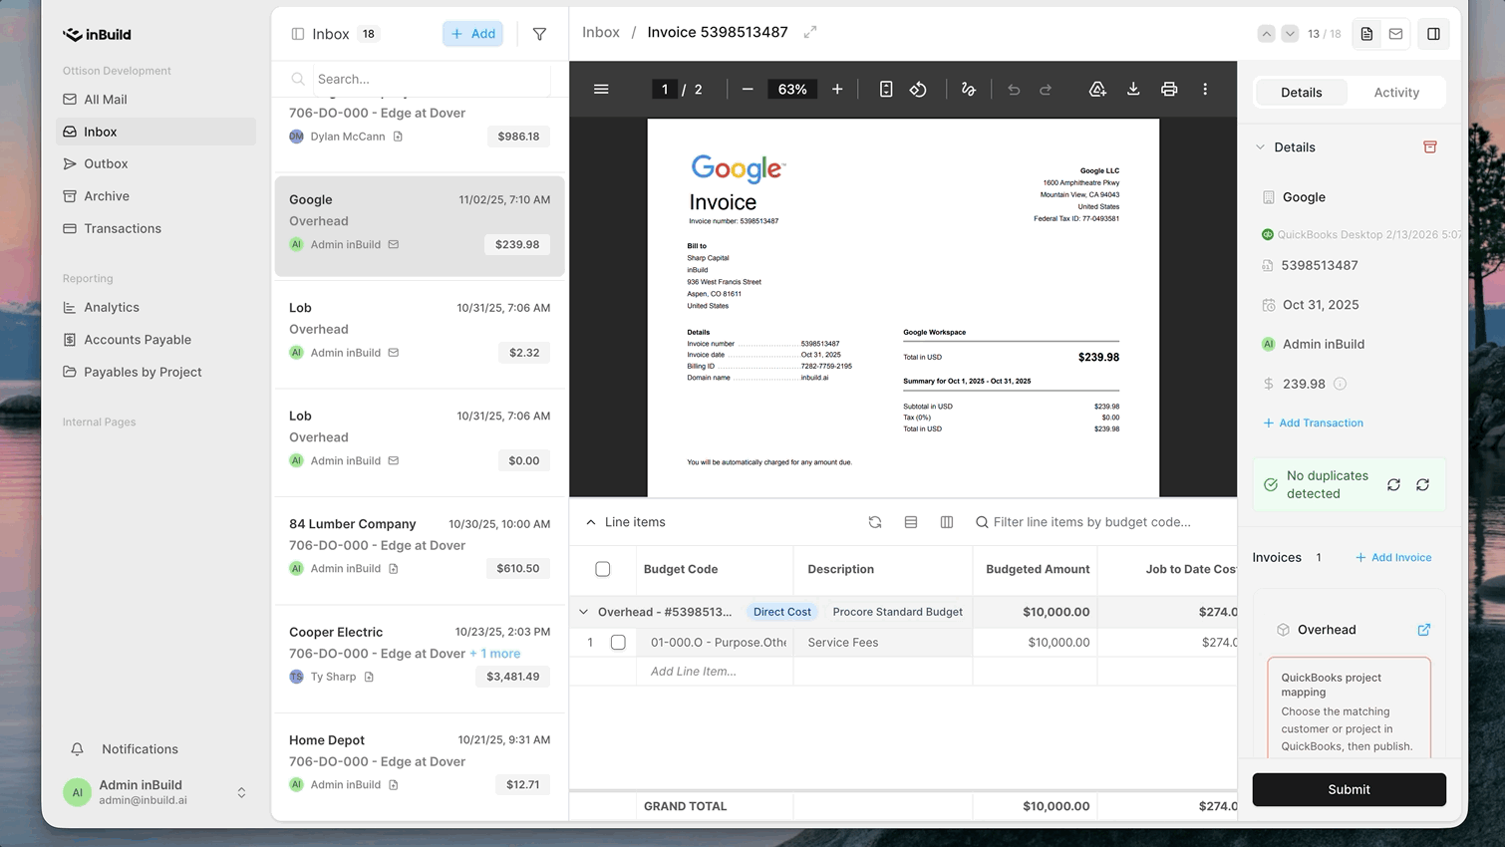The height and width of the screenshot is (847, 1505).
Task: Click the fit-to-page icon in PDF toolbar
Action: tap(886, 89)
